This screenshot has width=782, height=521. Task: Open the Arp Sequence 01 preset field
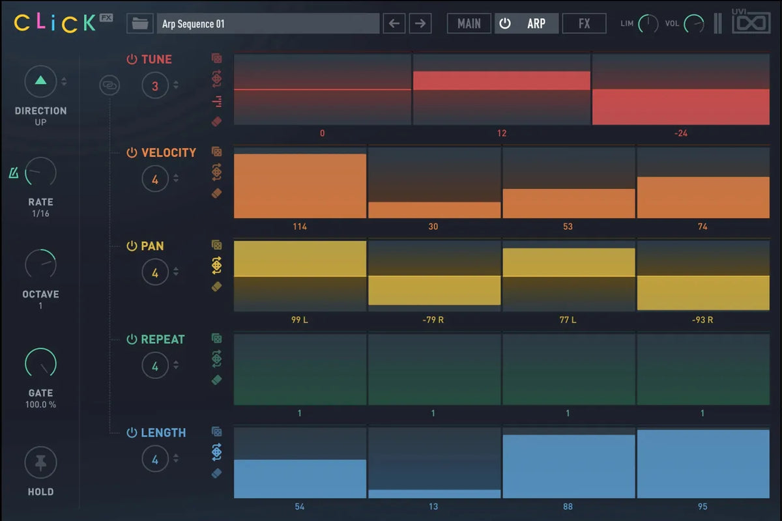(267, 24)
